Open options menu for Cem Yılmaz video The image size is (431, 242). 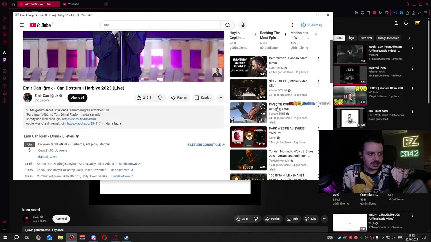click(318, 59)
